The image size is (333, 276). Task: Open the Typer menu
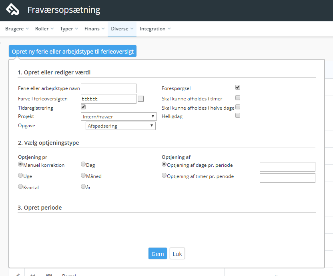[x=69, y=29]
